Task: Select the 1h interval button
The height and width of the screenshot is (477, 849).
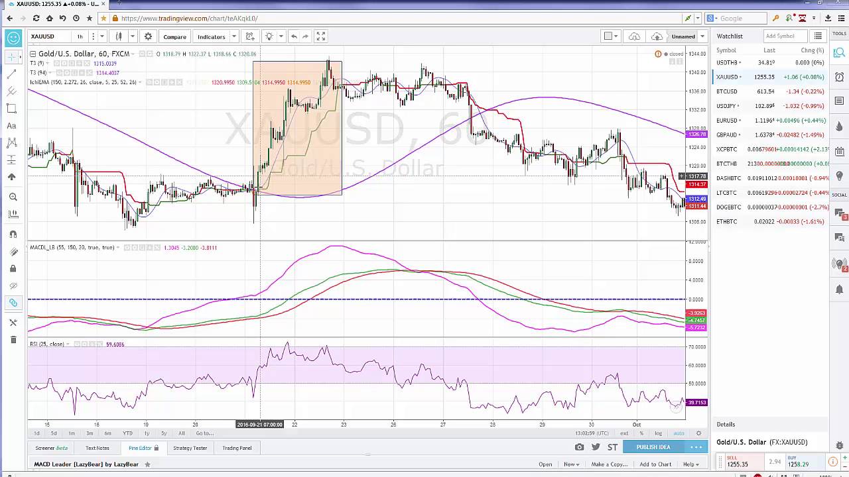Action: [x=80, y=36]
